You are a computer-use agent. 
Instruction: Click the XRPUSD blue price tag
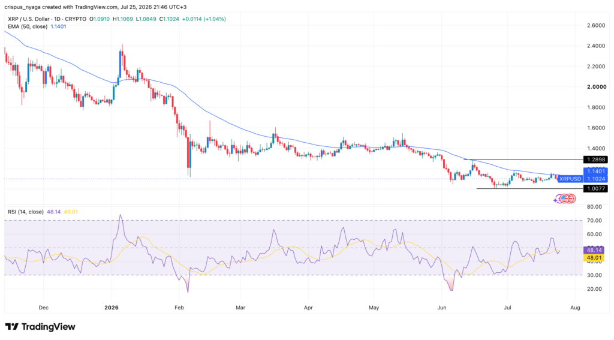[570, 179]
